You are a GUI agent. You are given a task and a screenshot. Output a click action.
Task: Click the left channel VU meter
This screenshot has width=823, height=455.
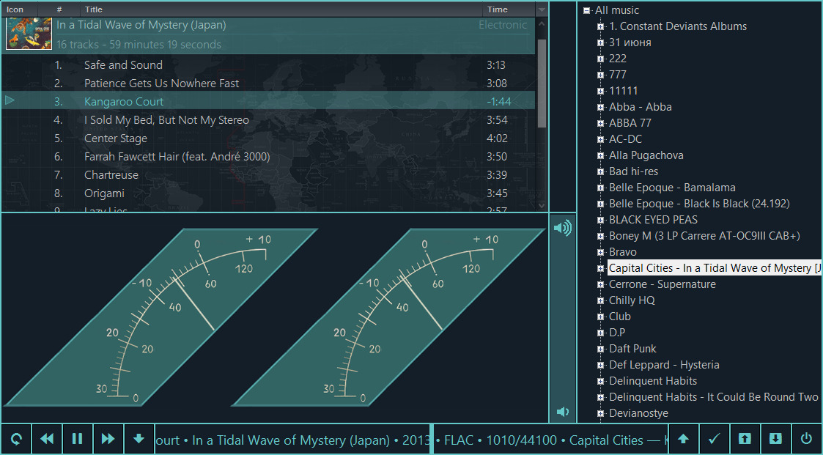[160, 317]
